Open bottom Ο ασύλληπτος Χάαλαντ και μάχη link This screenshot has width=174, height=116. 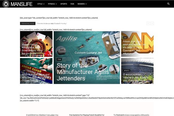[x=42, y=115]
